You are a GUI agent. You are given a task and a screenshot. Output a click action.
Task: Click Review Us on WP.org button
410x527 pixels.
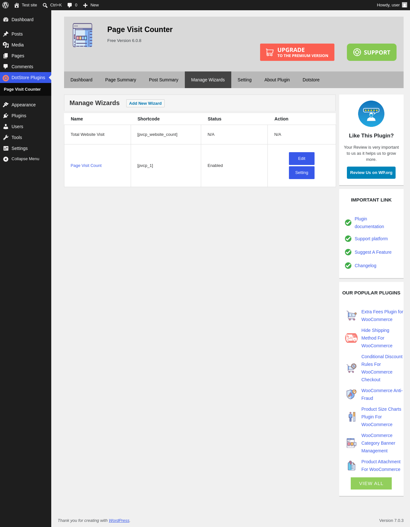[371, 173]
